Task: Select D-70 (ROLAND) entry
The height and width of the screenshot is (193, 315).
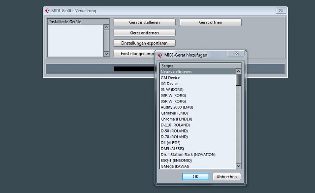Action: pos(198,137)
